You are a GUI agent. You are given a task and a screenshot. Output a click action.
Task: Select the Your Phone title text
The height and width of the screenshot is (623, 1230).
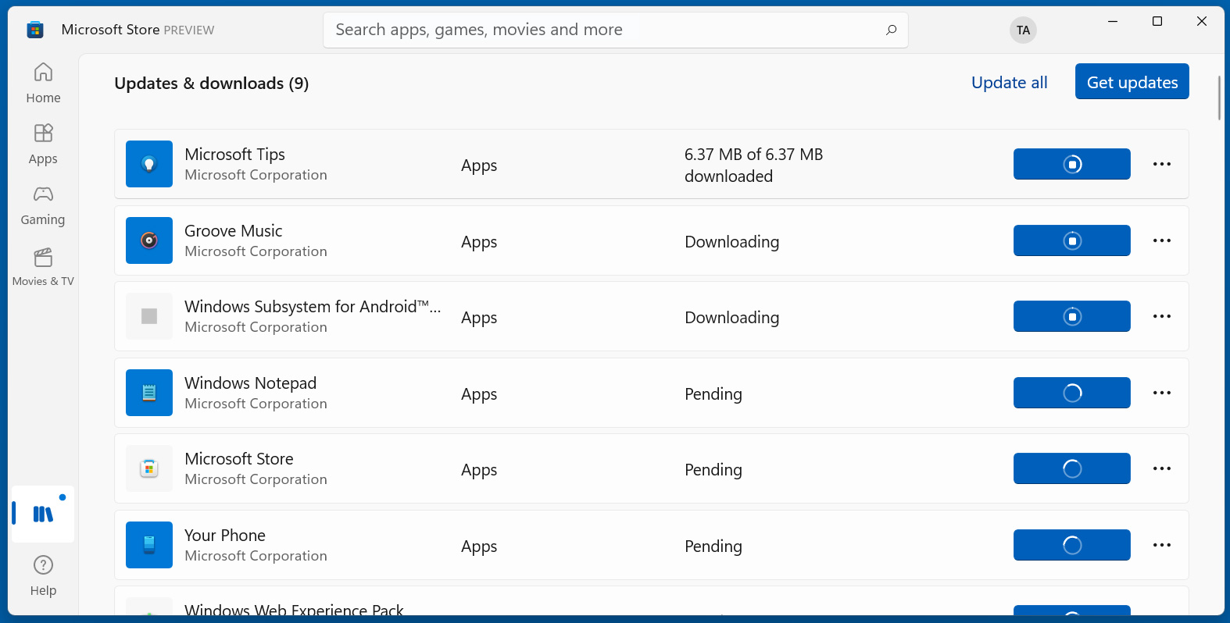(225, 536)
